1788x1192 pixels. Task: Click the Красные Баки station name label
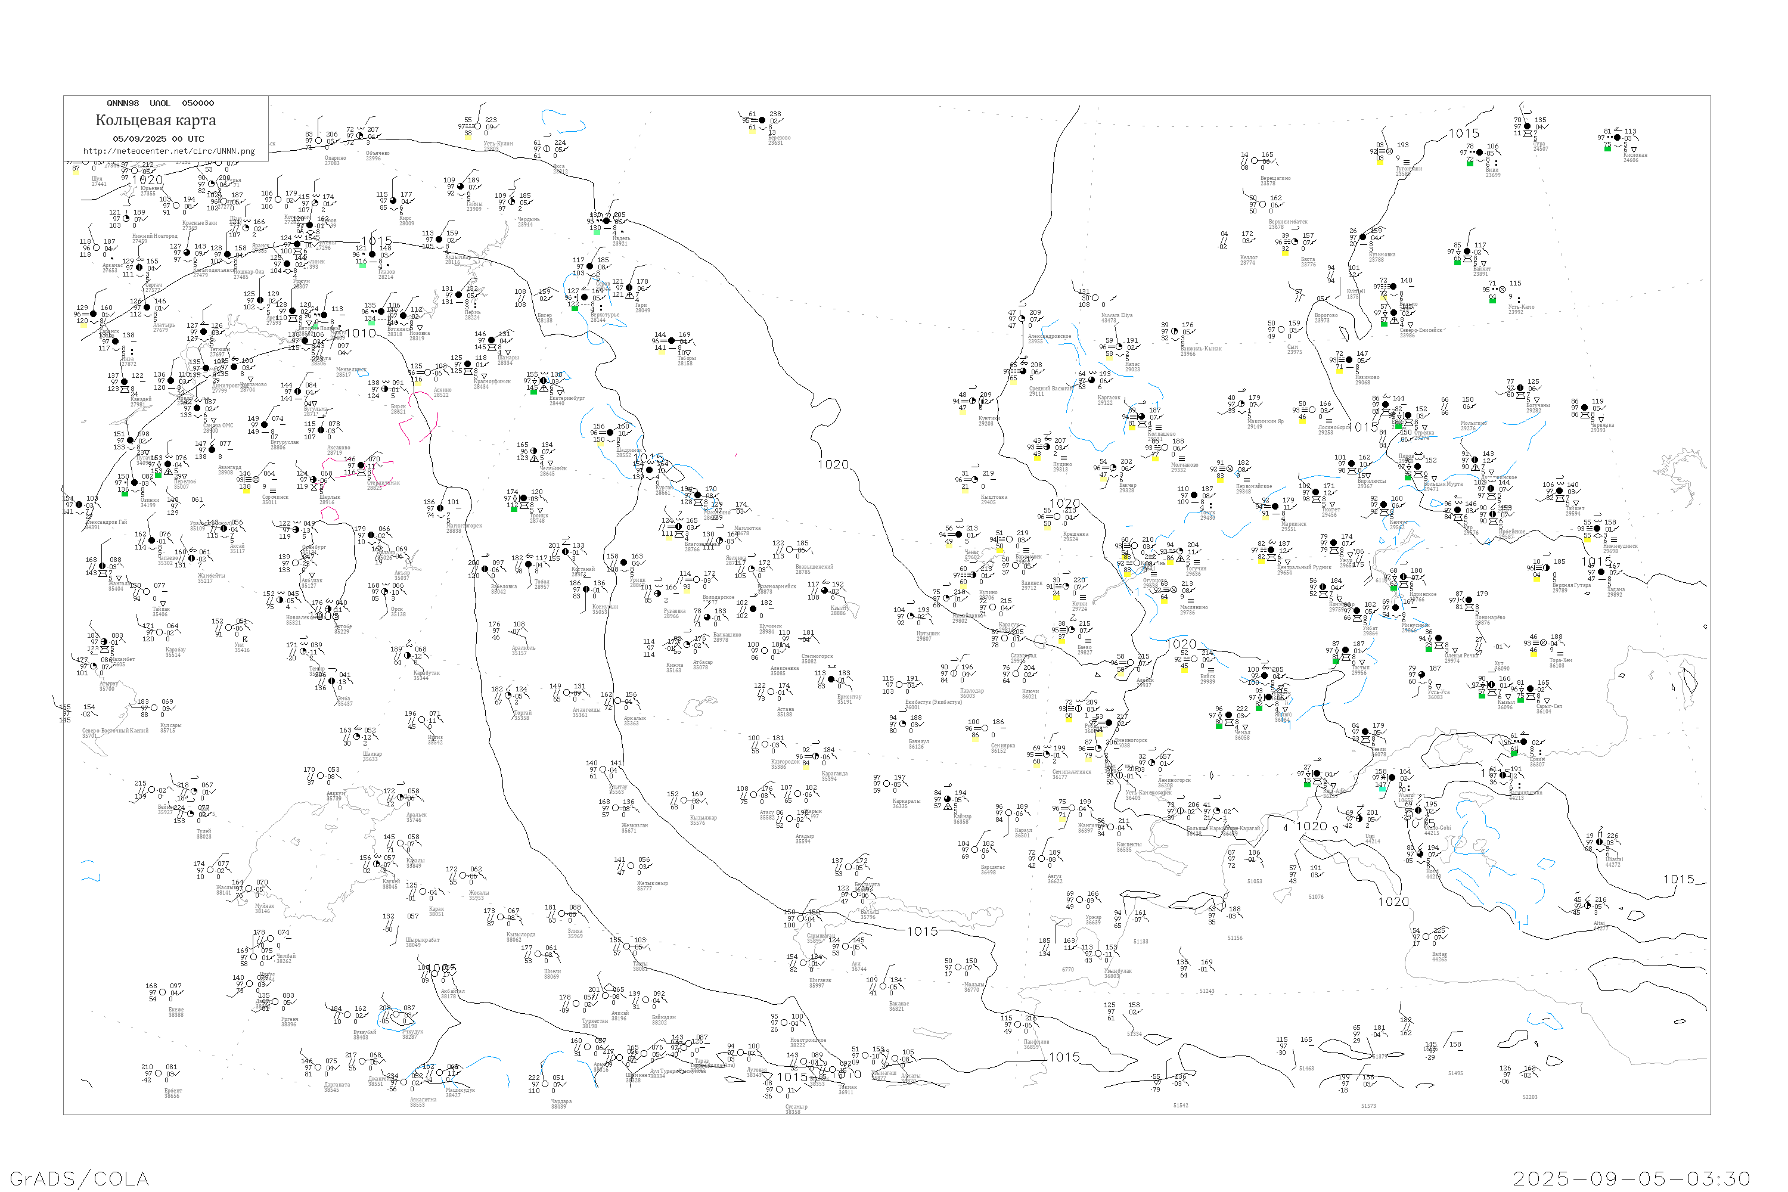pos(199,224)
